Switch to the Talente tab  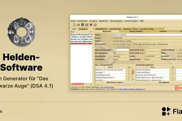click(163, 31)
